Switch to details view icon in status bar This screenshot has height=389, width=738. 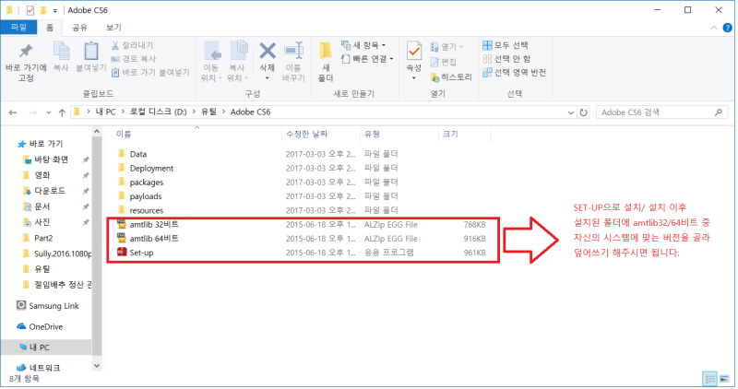pos(709,379)
